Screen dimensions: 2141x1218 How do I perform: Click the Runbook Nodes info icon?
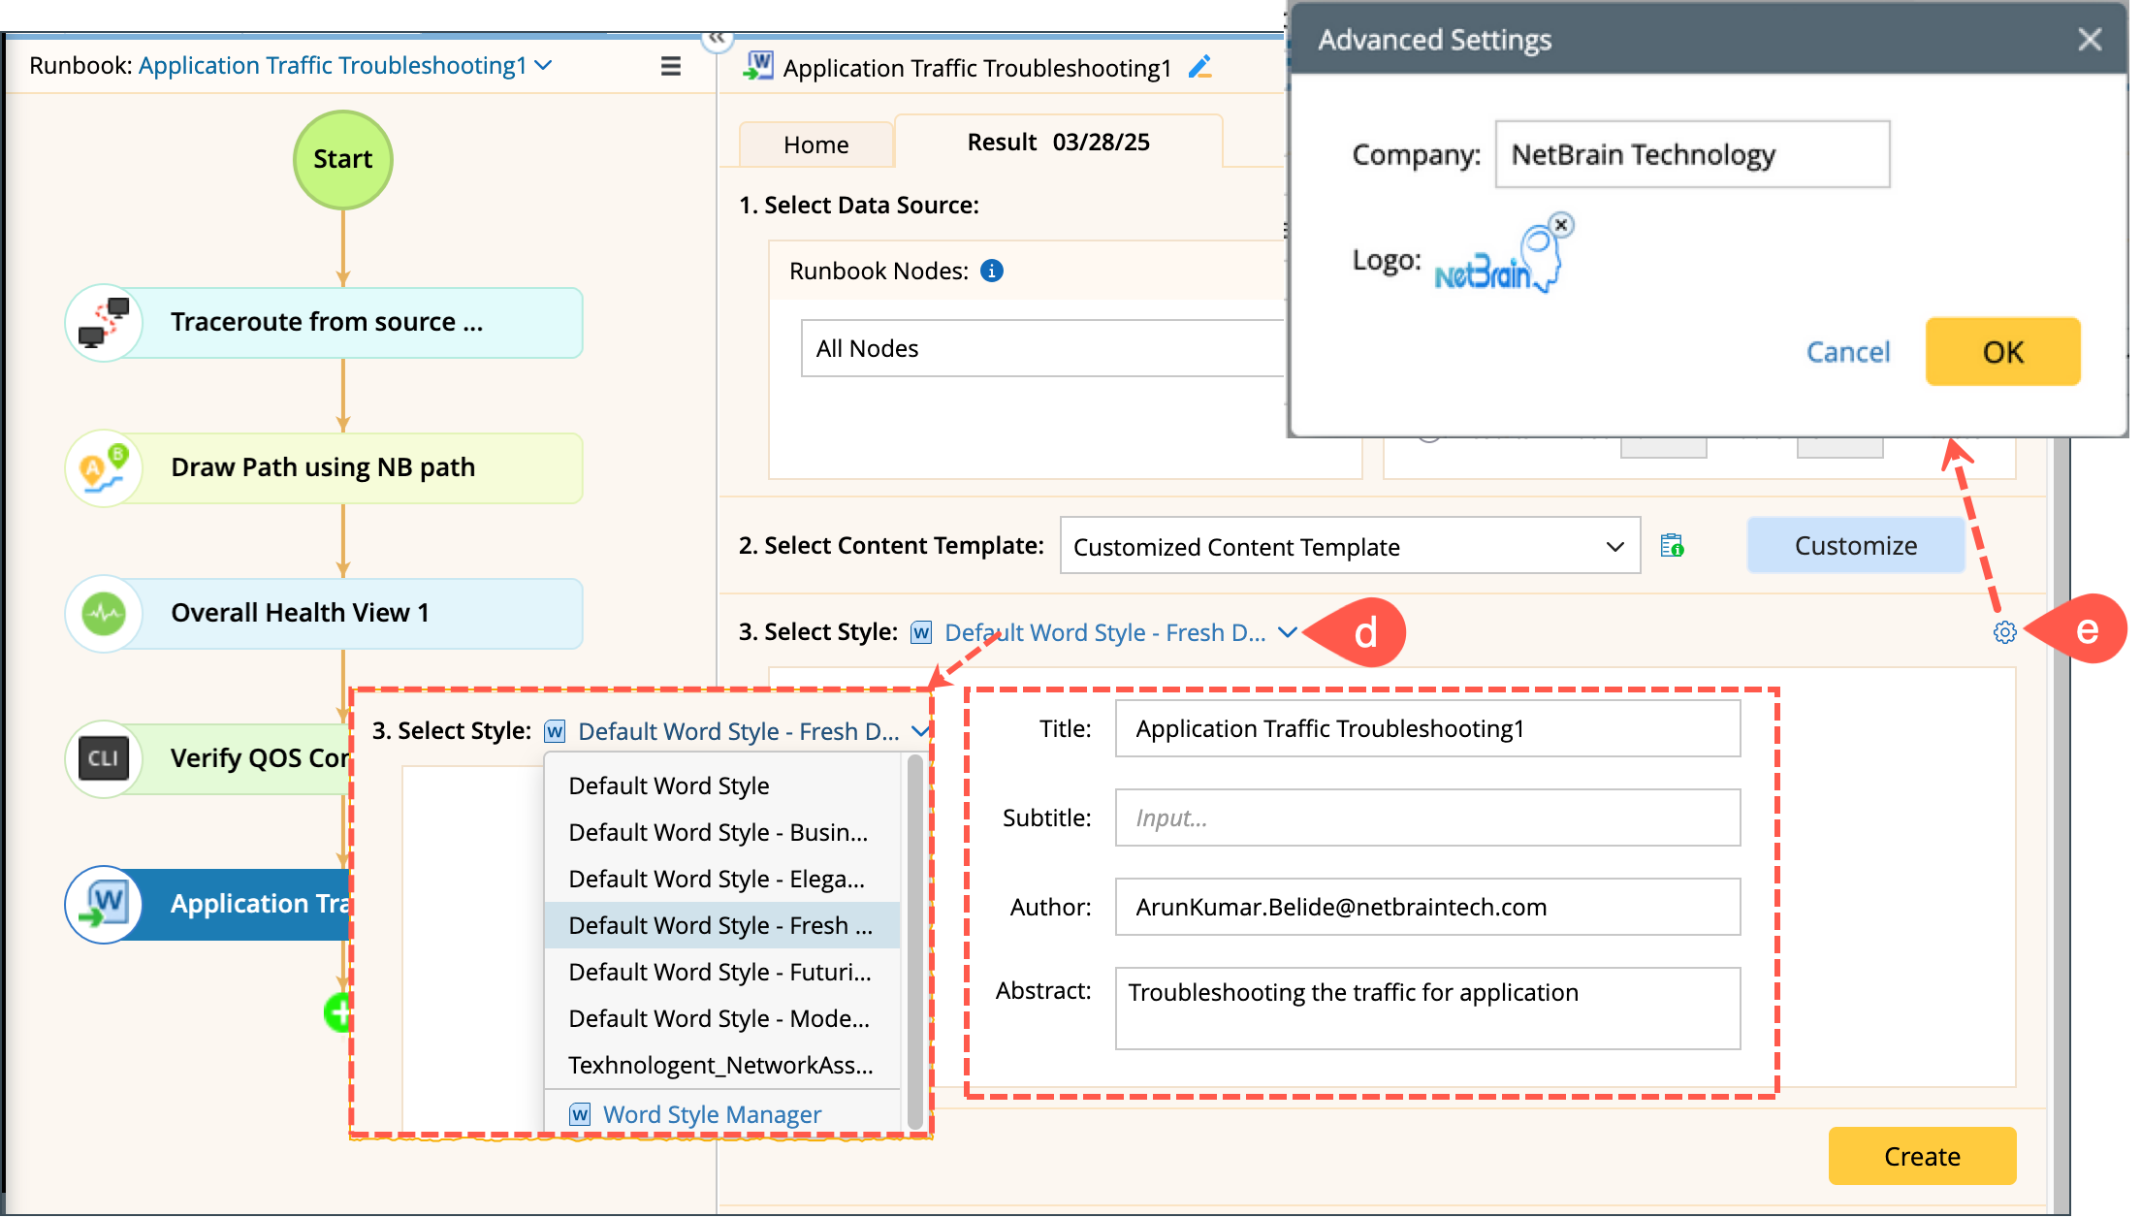click(x=991, y=271)
